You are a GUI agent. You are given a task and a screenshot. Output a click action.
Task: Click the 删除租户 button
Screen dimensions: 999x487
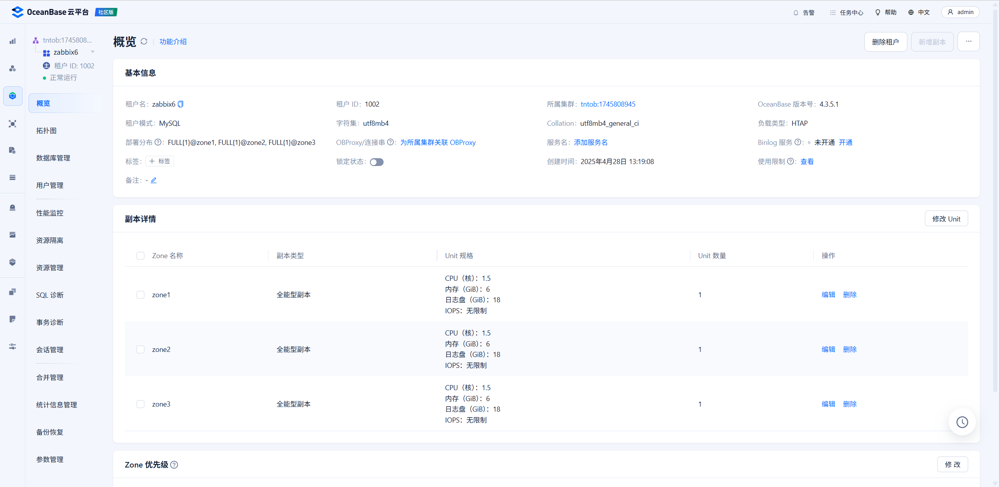click(x=885, y=42)
